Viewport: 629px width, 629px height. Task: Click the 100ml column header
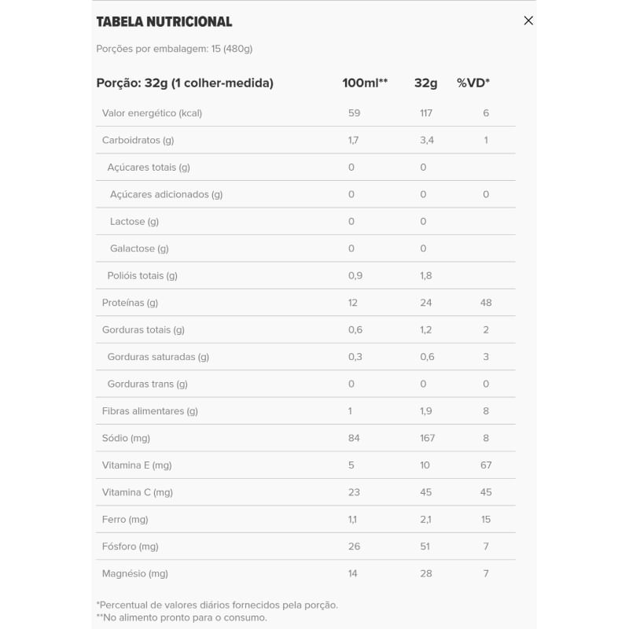pyautogui.click(x=365, y=83)
